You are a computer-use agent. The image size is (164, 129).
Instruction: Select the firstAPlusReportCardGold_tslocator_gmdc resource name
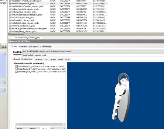[x=28, y=6]
